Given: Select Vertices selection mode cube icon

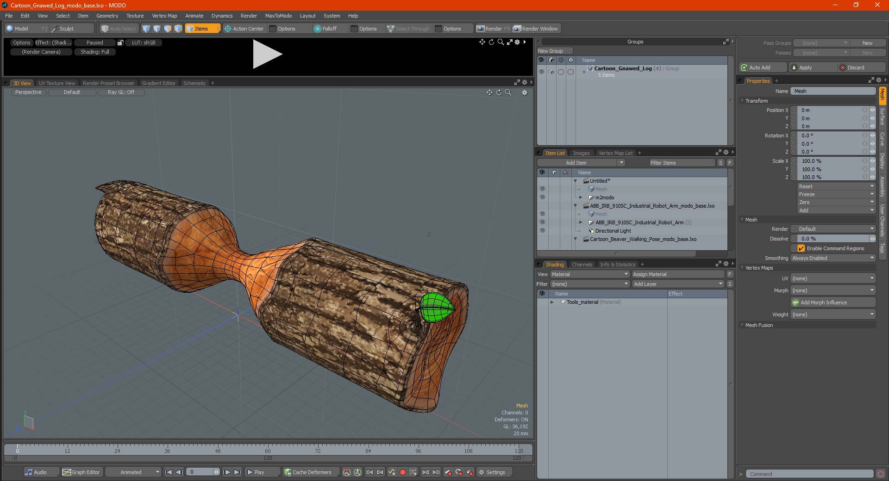Looking at the screenshot, I should point(146,29).
